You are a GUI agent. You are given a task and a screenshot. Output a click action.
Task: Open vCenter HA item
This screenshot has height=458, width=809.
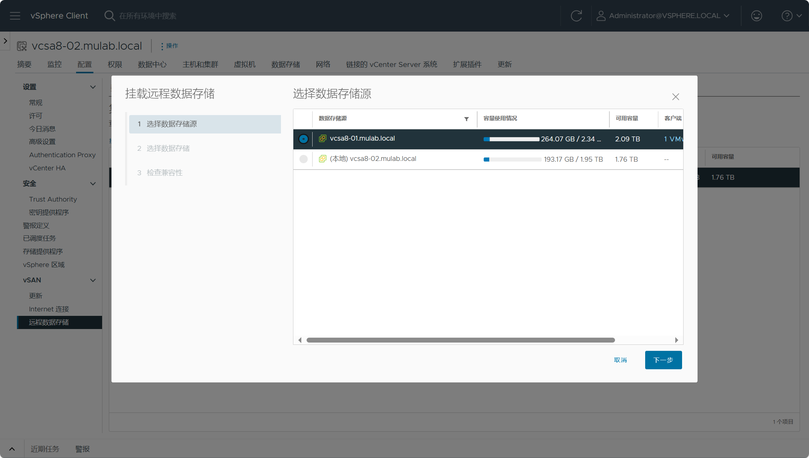(47, 168)
